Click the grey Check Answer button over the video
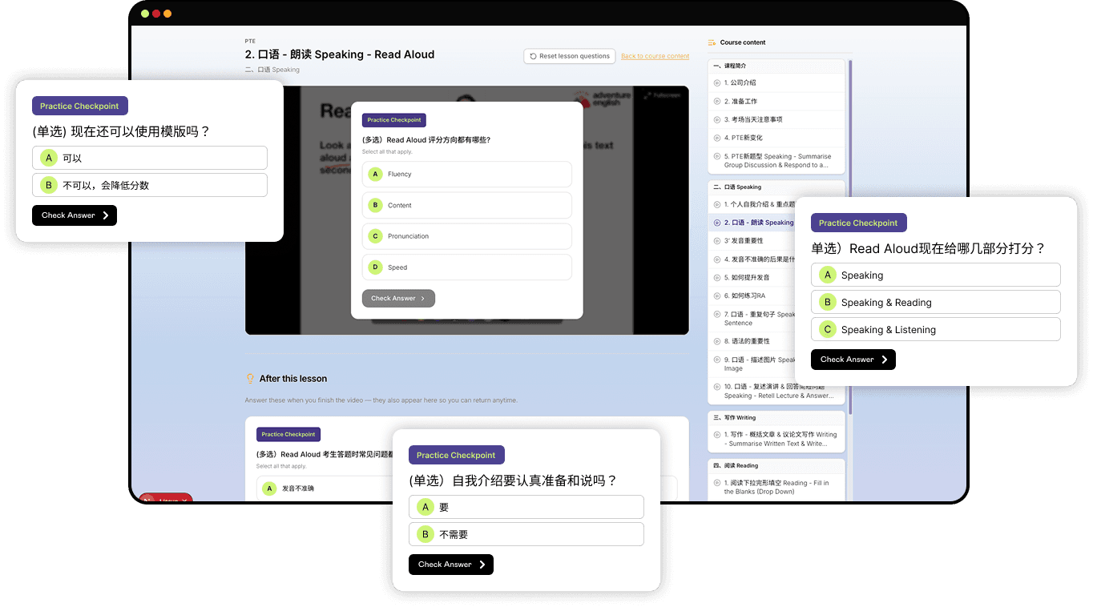 click(x=398, y=298)
